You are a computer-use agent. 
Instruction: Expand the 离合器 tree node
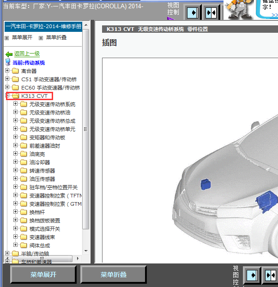tap(7, 71)
